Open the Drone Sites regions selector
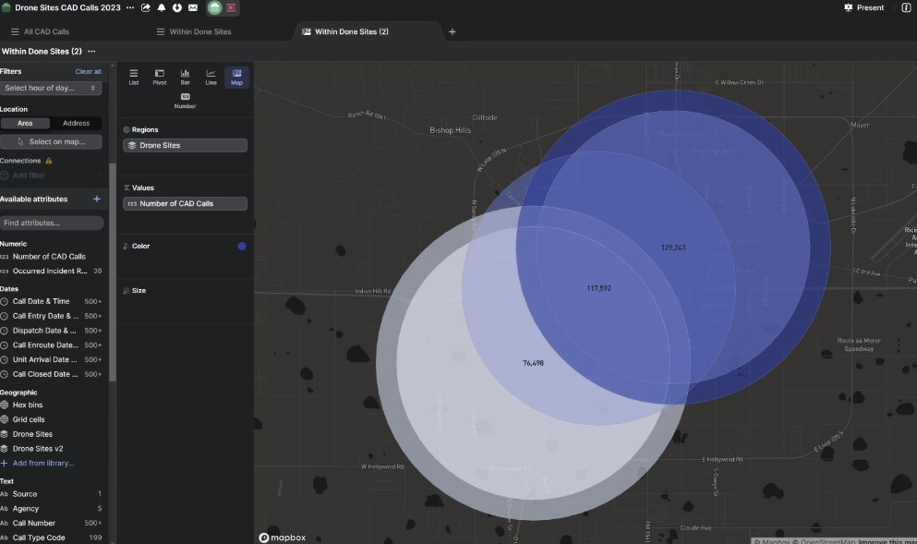The image size is (917, 544). [x=185, y=145]
